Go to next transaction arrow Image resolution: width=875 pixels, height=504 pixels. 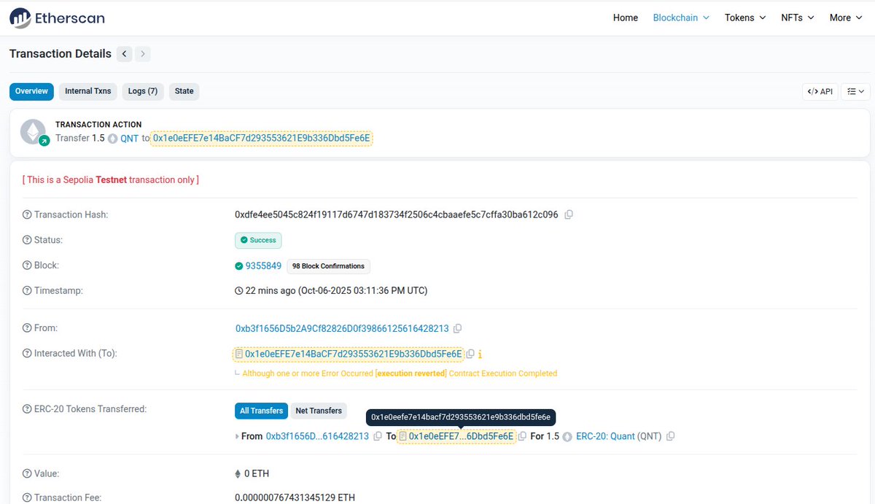(143, 53)
